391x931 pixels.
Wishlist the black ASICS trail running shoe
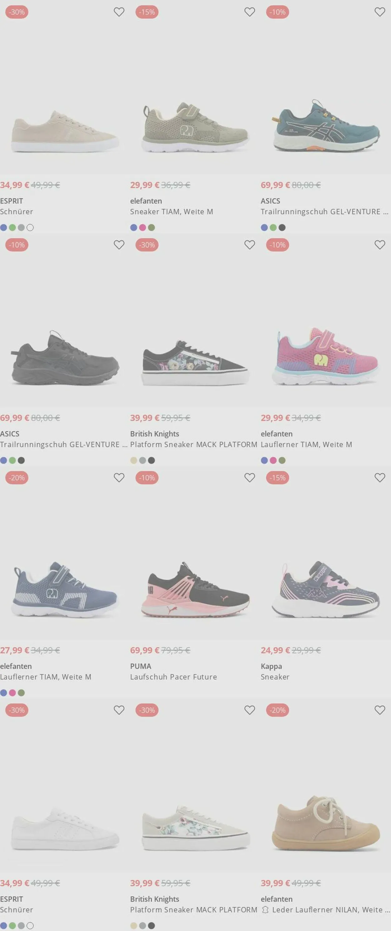point(119,245)
